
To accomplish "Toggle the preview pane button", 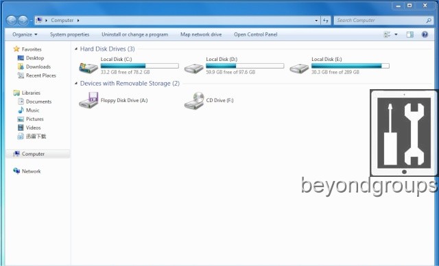I will (x=410, y=34).
